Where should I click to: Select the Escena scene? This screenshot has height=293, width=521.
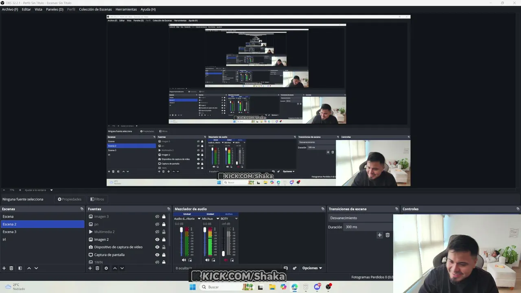[42, 216]
